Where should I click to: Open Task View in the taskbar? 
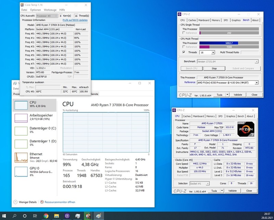(x=35, y=216)
